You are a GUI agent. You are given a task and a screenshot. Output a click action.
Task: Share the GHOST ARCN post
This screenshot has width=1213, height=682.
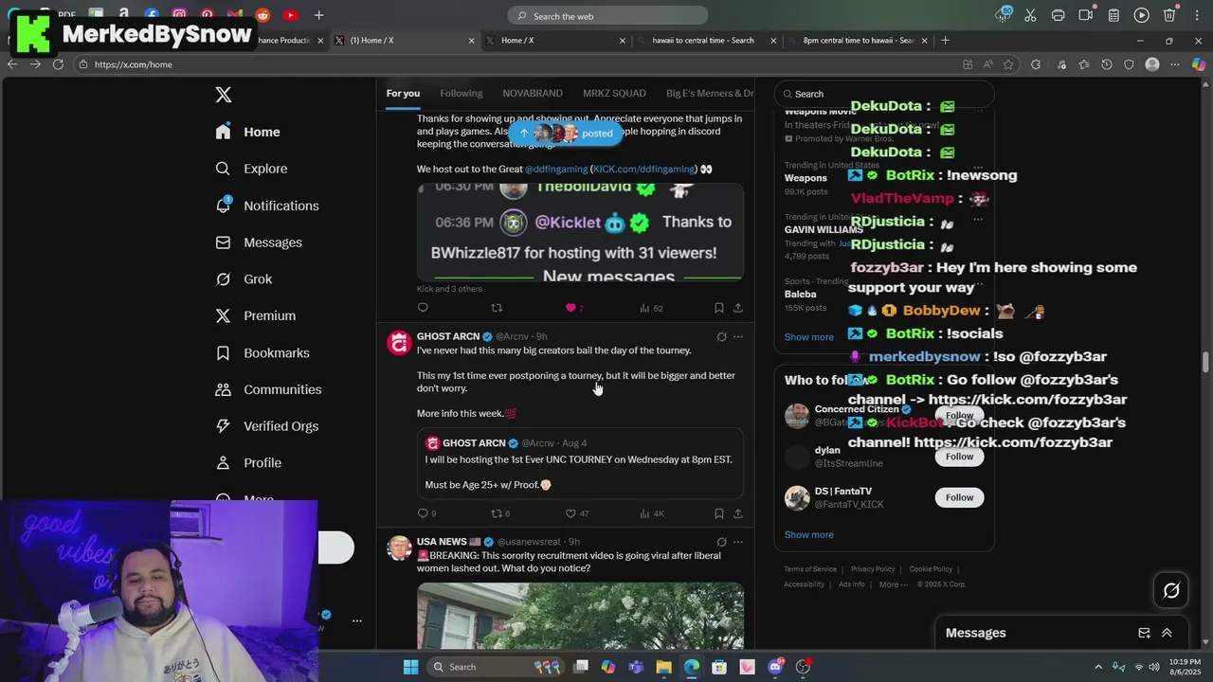coord(738,513)
